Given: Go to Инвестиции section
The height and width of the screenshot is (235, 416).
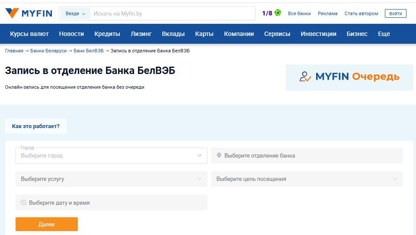Looking at the screenshot, I should (x=318, y=34).
